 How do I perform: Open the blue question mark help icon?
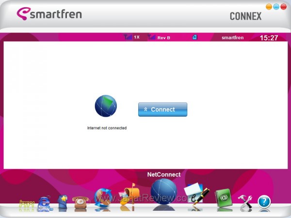tap(264, 202)
